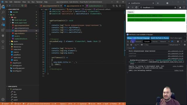This screenshot has width=187, height=105.
Task: Open the Source Control view
Action: (x=3, y=18)
